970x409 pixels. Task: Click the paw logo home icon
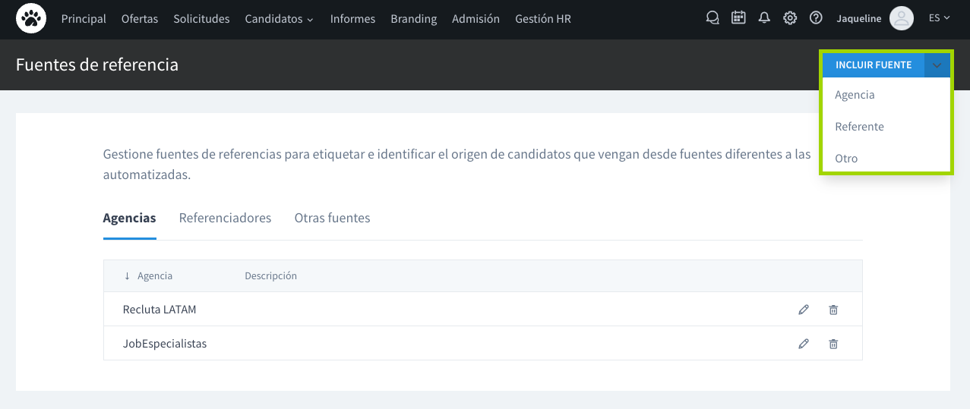pyautogui.click(x=31, y=18)
